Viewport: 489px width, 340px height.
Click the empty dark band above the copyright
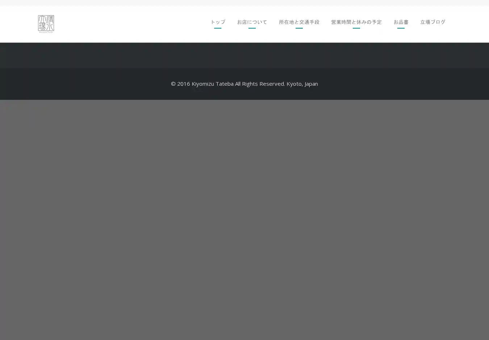pos(244,55)
